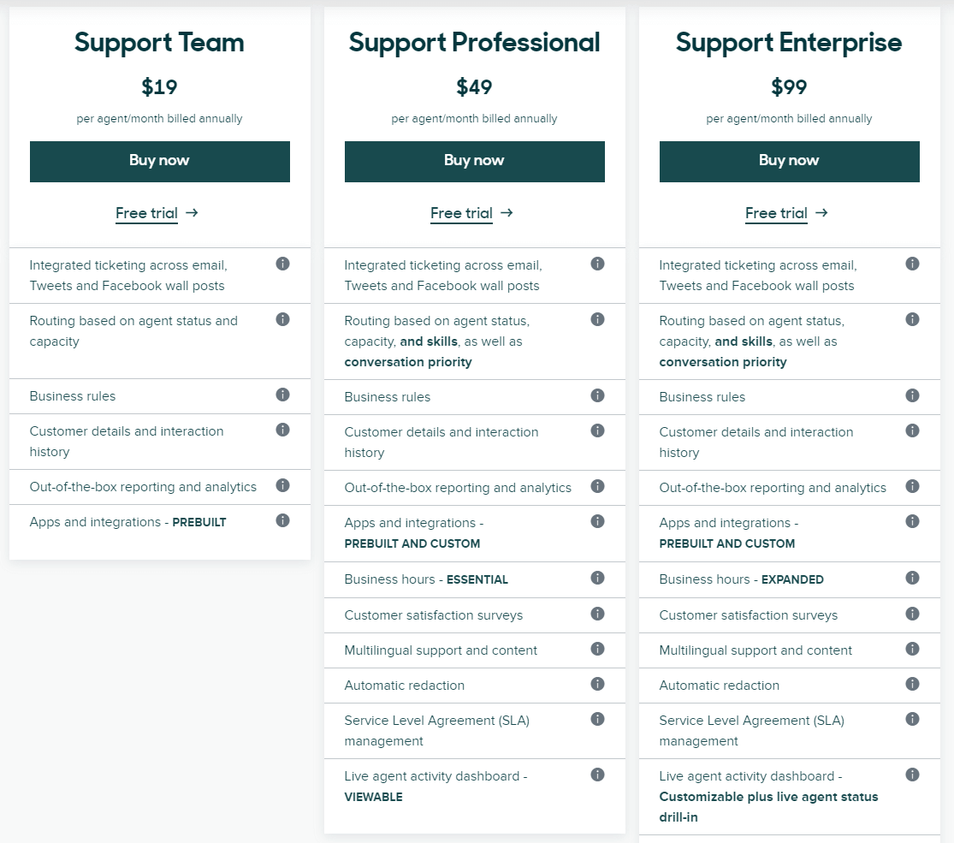Click info icon for Enterprise Business hours EXPANDED
Screen dimensions: 954x843
pyautogui.click(x=912, y=578)
